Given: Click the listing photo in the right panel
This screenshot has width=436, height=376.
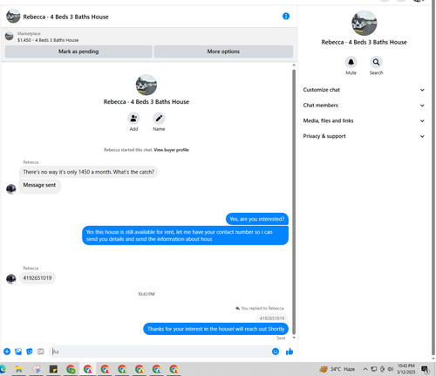Looking at the screenshot, I should point(364,23).
